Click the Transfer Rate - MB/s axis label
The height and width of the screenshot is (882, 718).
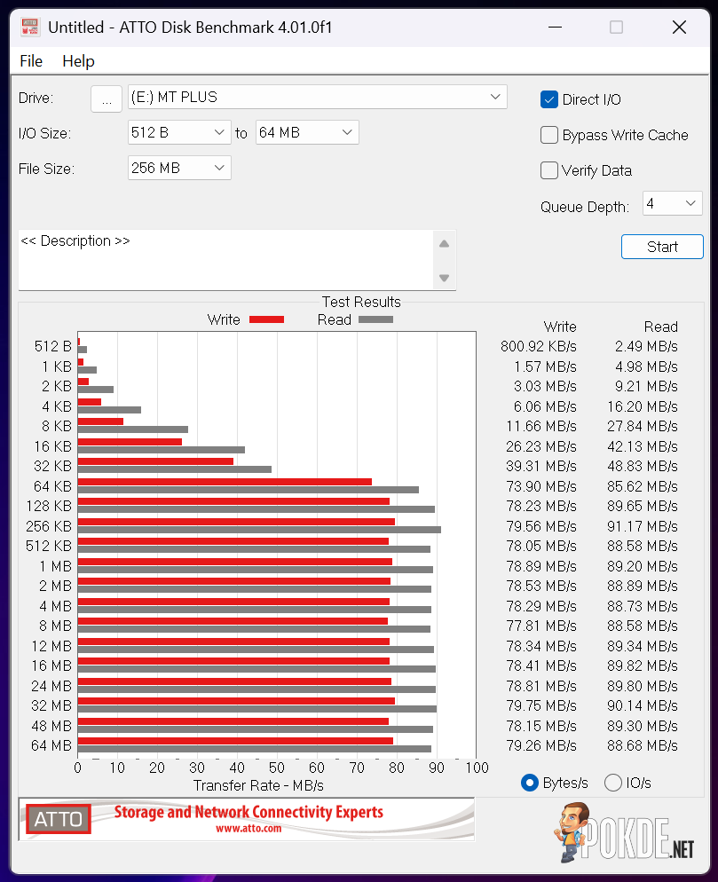coord(258,786)
